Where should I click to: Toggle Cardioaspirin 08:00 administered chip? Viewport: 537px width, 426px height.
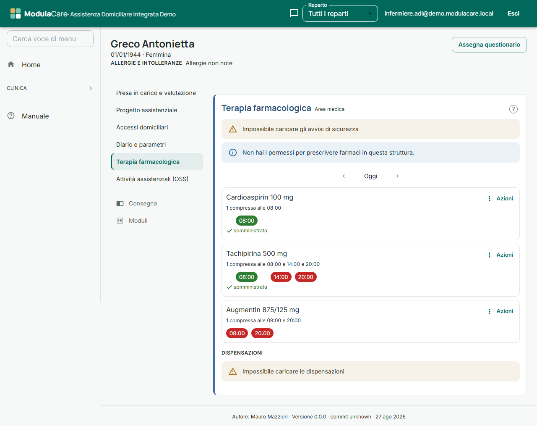(x=247, y=221)
